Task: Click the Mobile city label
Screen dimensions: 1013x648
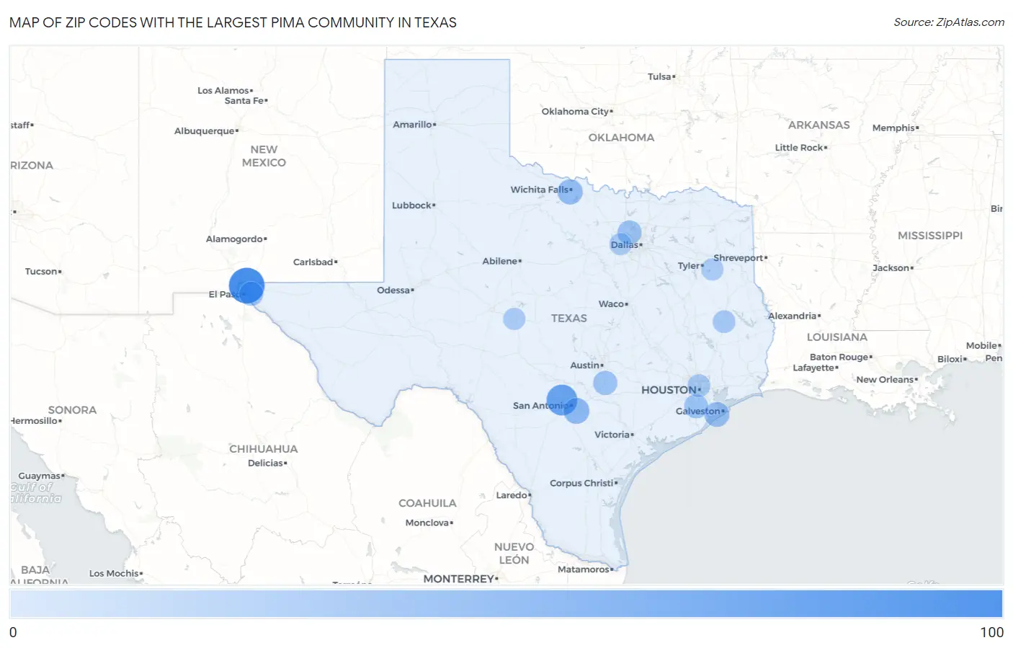Action: pos(982,346)
